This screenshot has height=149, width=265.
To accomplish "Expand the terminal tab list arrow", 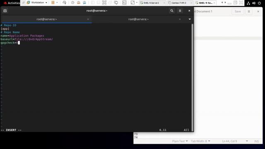I will click(190, 19).
